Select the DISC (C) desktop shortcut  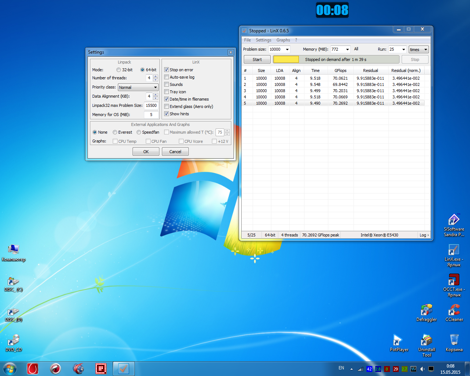(x=14, y=284)
